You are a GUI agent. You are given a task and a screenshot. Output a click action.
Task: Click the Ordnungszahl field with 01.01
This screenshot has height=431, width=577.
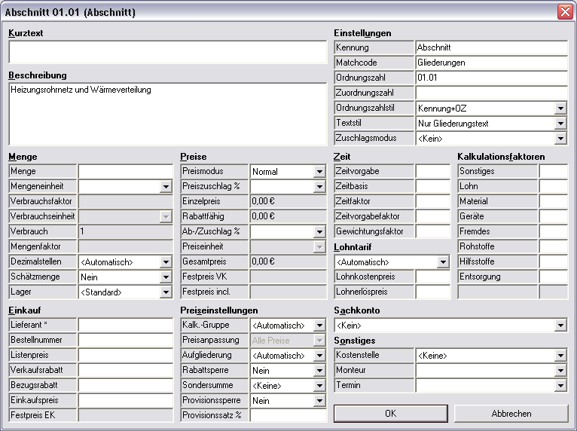[492, 78]
